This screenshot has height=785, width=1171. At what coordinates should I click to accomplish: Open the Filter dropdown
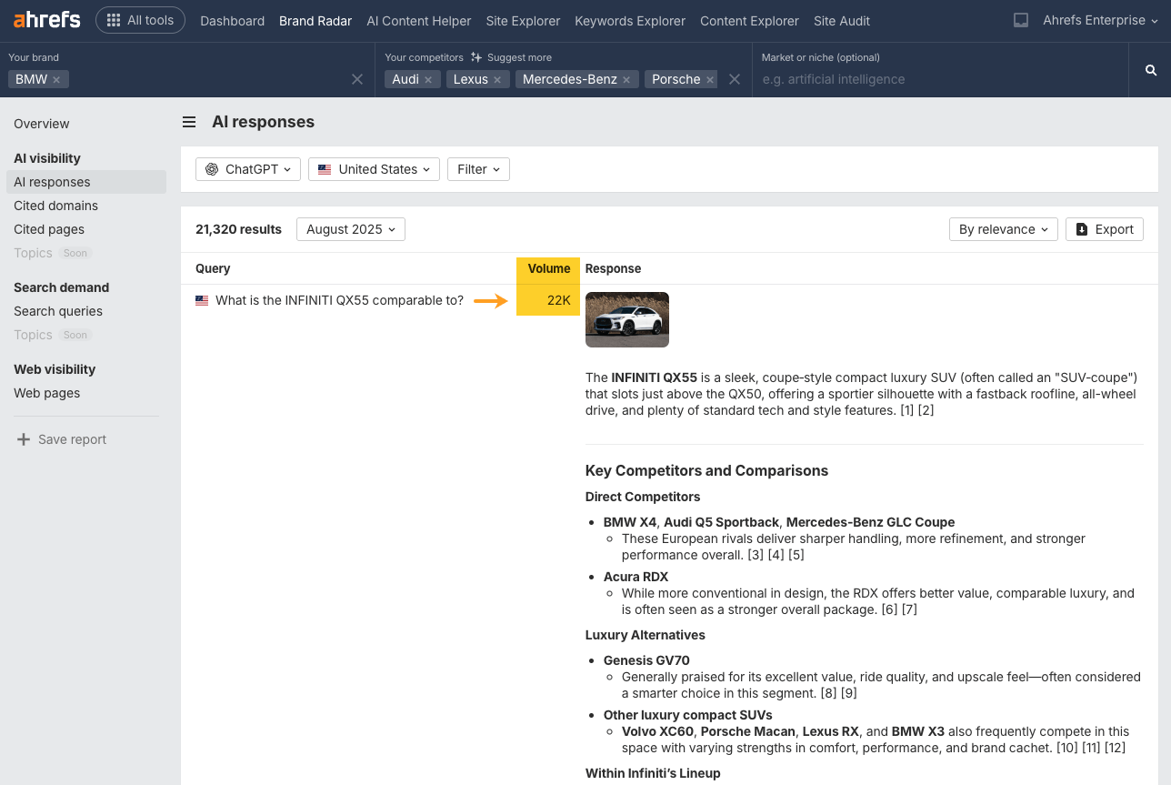click(478, 168)
